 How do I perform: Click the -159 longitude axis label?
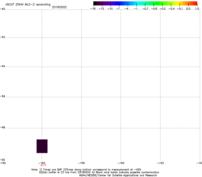point(81,163)
